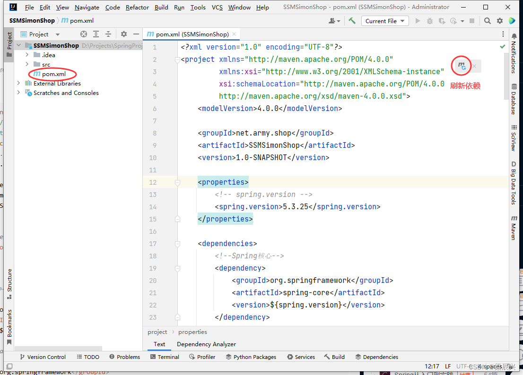Screen dimensions: 523x375
Task: Open the Current File run configuration dropdown
Action: pyautogui.click(x=385, y=21)
